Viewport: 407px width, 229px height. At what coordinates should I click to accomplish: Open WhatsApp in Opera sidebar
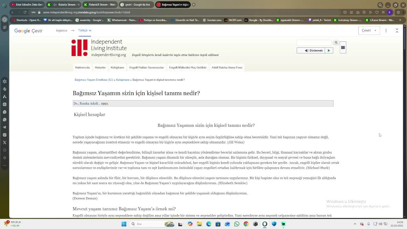click(4, 120)
